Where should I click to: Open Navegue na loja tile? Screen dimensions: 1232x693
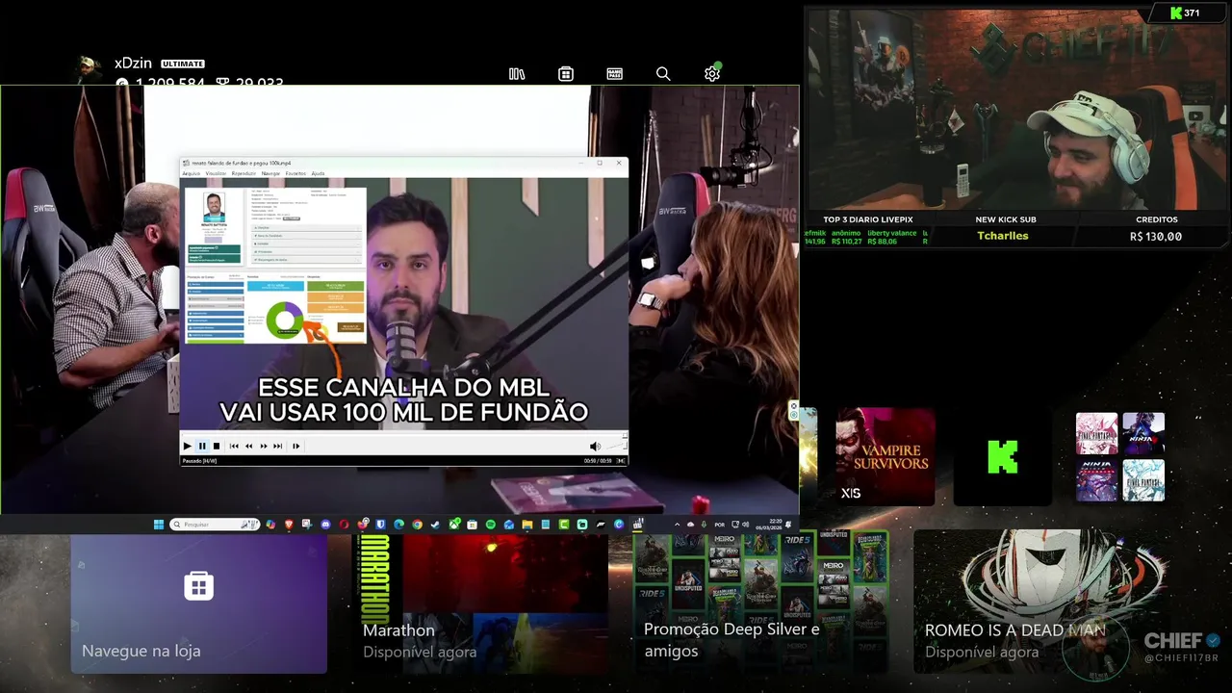[198, 604]
